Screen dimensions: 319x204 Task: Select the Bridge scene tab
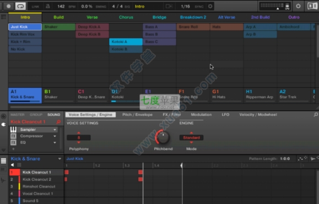click(x=160, y=17)
